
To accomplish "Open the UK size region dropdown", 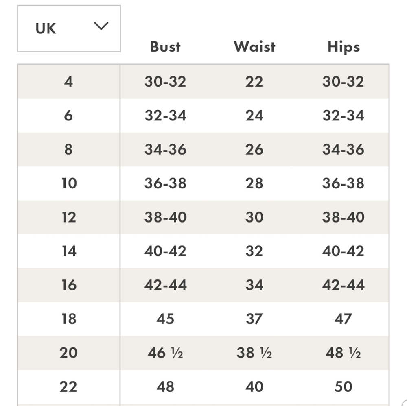I will click(69, 28).
